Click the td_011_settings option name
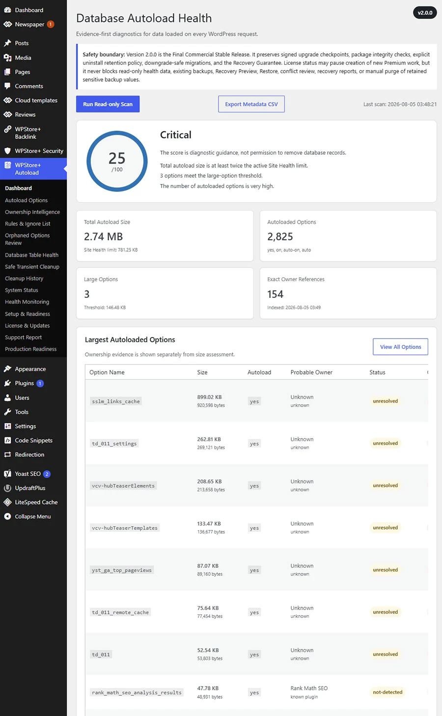This screenshot has height=716, width=442. (x=114, y=444)
